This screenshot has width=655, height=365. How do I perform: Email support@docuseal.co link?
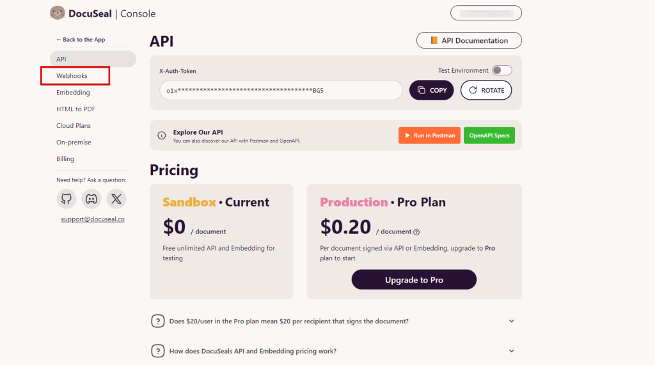click(x=93, y=219)
